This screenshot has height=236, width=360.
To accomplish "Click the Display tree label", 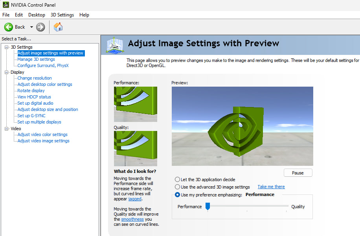I will pos(17,72).
